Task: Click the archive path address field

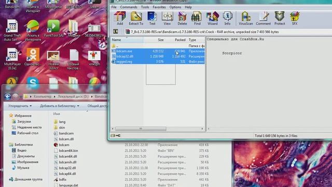Action: (228, 32)
